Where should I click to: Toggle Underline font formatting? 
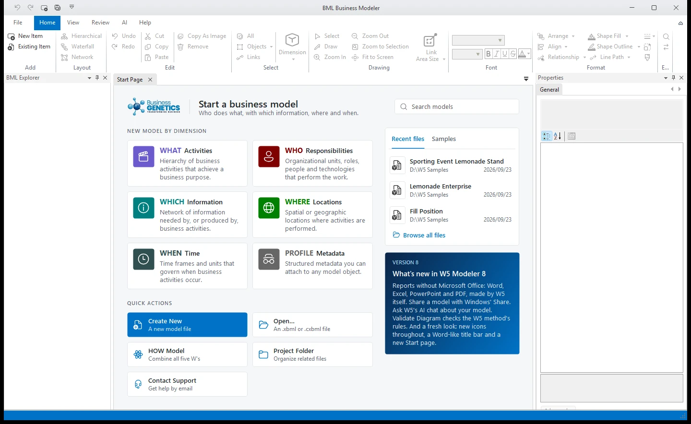click(505, 54)
